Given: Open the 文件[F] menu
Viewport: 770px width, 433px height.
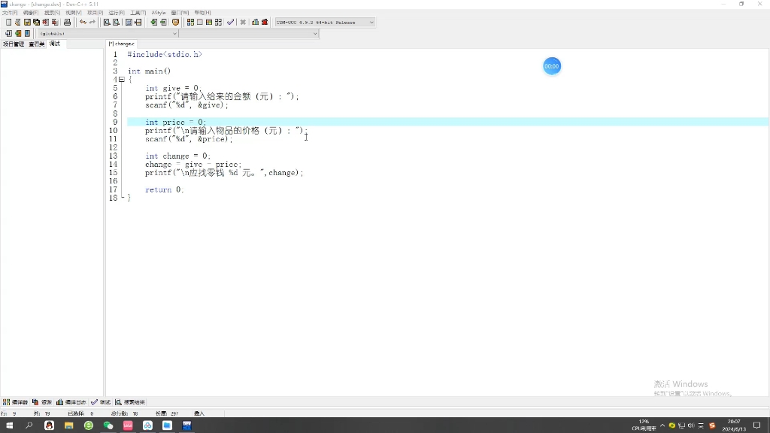Looking at the screenshot, I should click(x=10, y=12).
